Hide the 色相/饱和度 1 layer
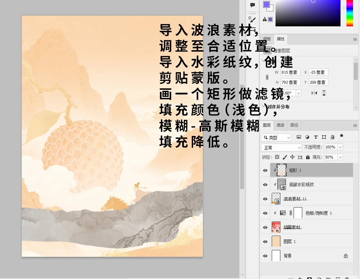 coord(265,213)
